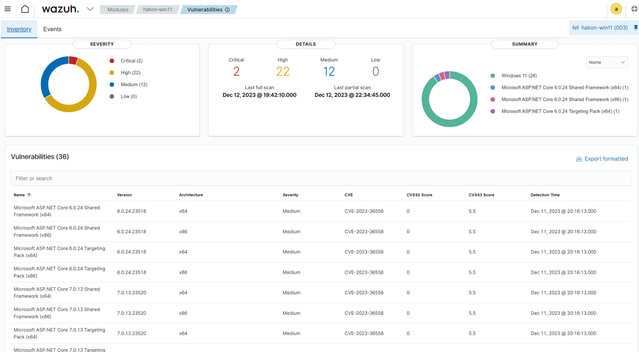The height and width of the screenshot is (352, 639).
Task: Sort by the Version column header
Action: pyautogui.click(x=124, y=195)
